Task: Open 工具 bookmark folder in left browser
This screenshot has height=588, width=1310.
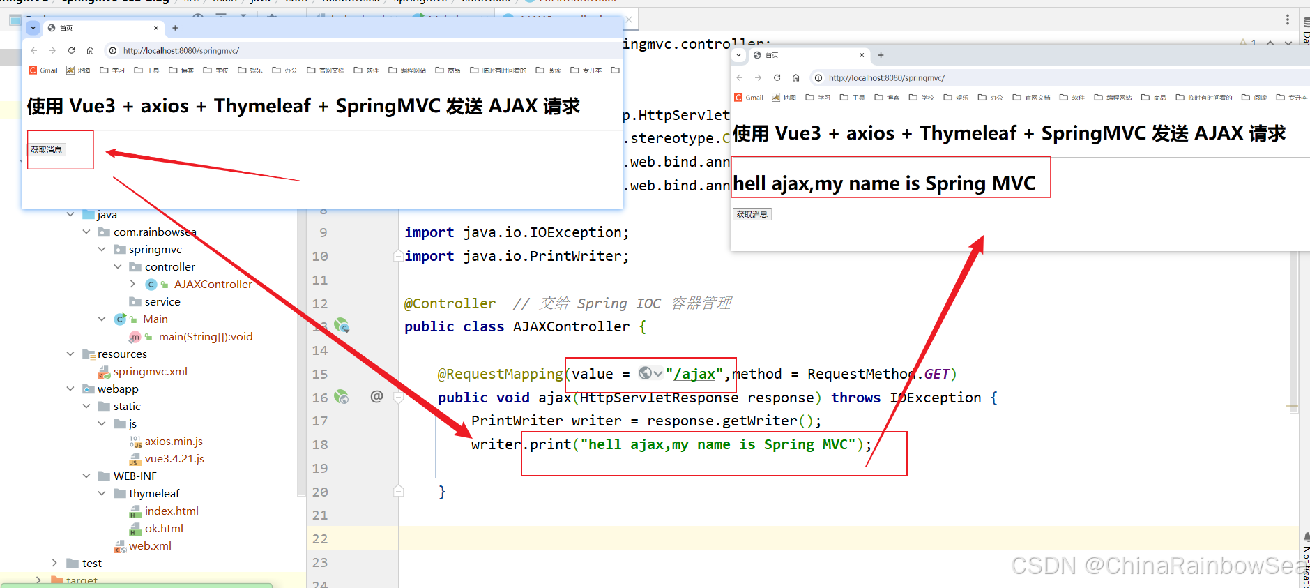Action: point(146,70)
